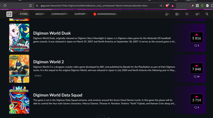
Task: Click the AHMADMANGA user avatar icon
Action: click(95, 14)
